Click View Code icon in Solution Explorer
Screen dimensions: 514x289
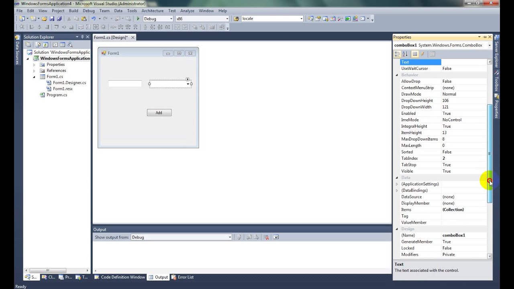[x=55, y=45]
